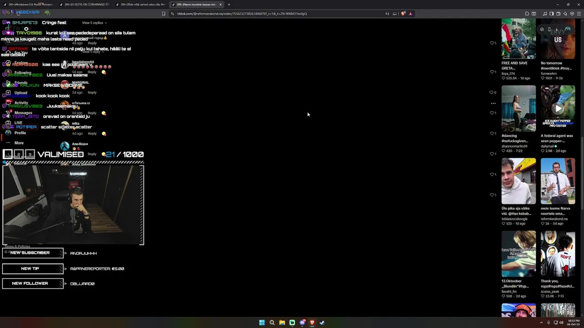This screenshot has width=584, height=328.
Task: Open the Brave Wallet icon
Action: tap(559, 14)
